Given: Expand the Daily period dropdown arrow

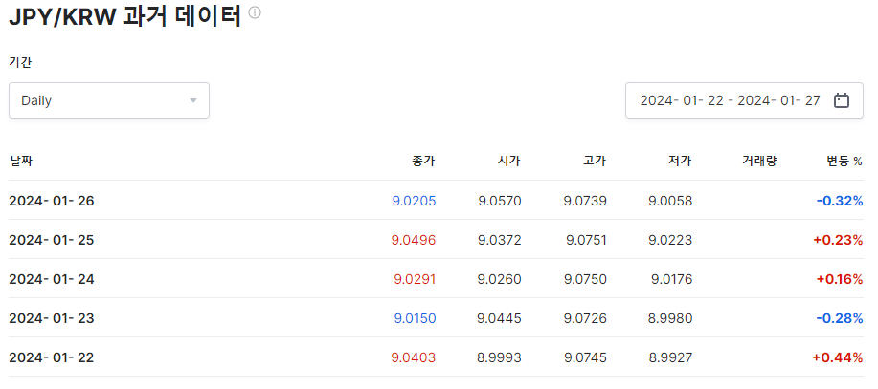Looking at the screenshot, I should click(x=193, y=101).
